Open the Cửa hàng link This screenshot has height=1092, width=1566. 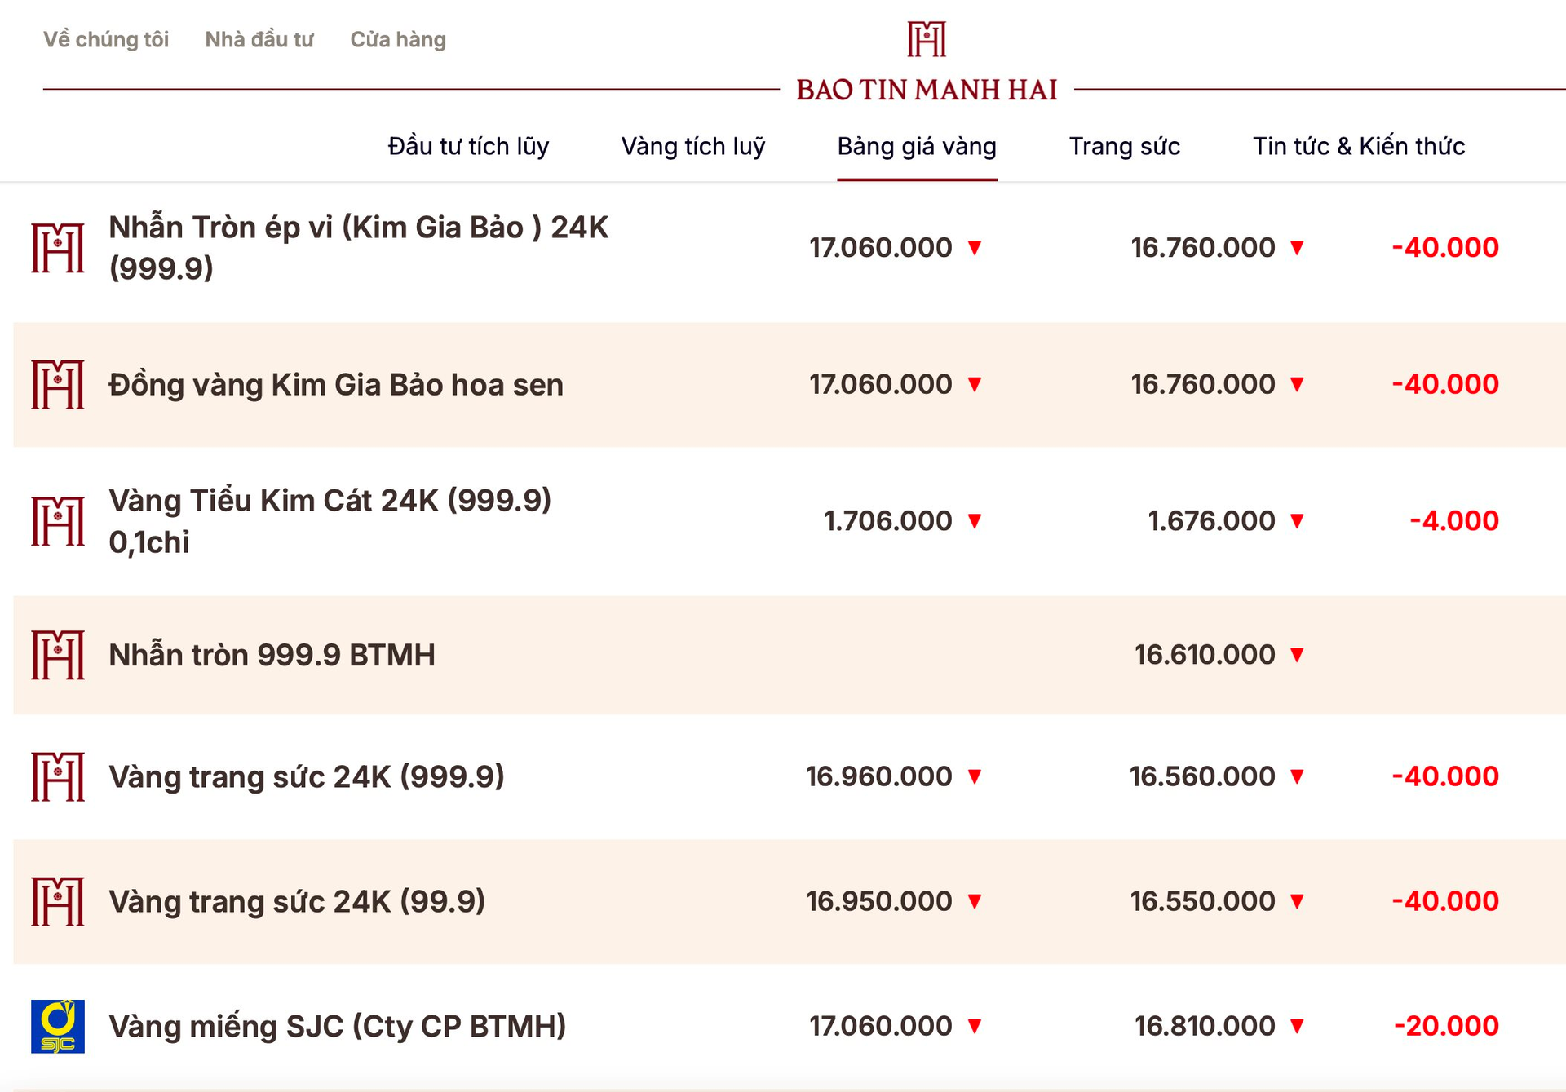click(398, 40)
